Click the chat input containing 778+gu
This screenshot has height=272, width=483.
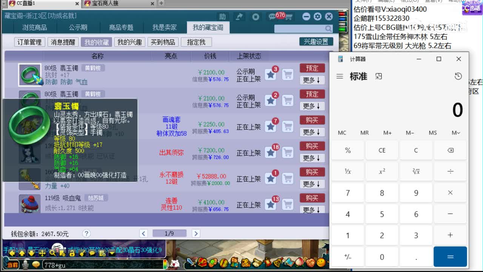click(x=103, y=265)
